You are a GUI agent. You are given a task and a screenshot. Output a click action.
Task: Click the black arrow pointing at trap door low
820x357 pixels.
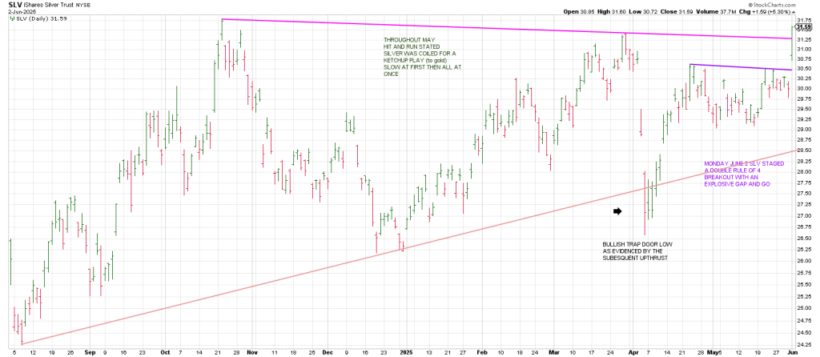pyautogui.click(x=617, y=211)
